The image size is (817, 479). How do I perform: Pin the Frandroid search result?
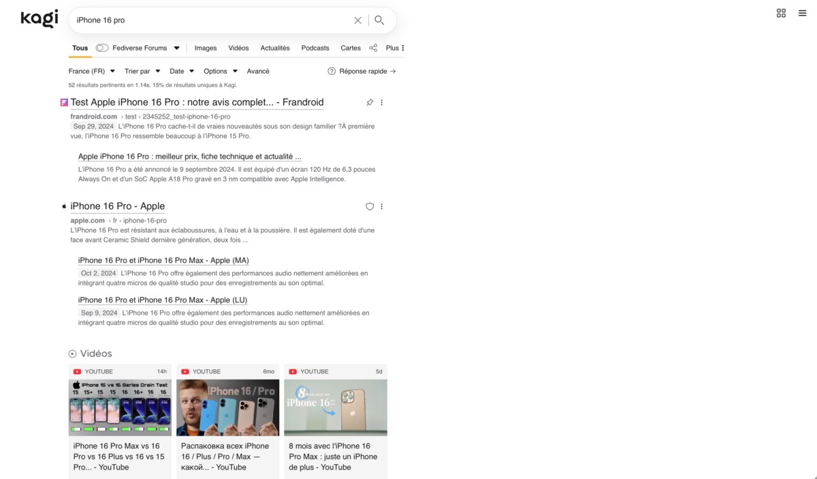click(x=370, y=102)
